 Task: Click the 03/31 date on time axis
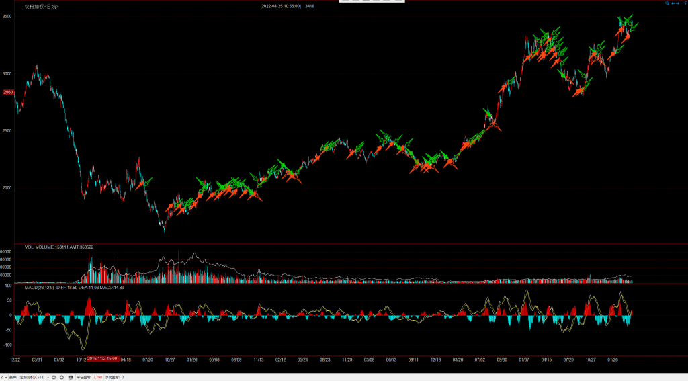coord(37,359)
